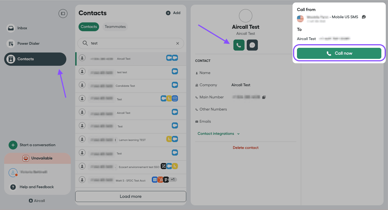Open Power Dialer from the sidebar
Viewport: 388px width, 210px height.
(28, 44)
